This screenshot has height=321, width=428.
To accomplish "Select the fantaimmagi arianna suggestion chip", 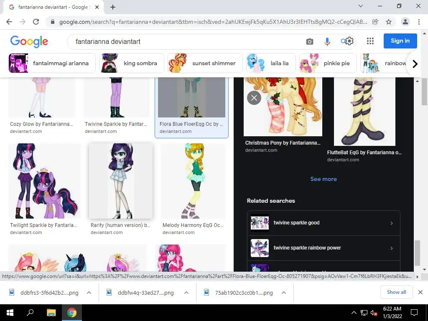I will click(x=52, y=64).
